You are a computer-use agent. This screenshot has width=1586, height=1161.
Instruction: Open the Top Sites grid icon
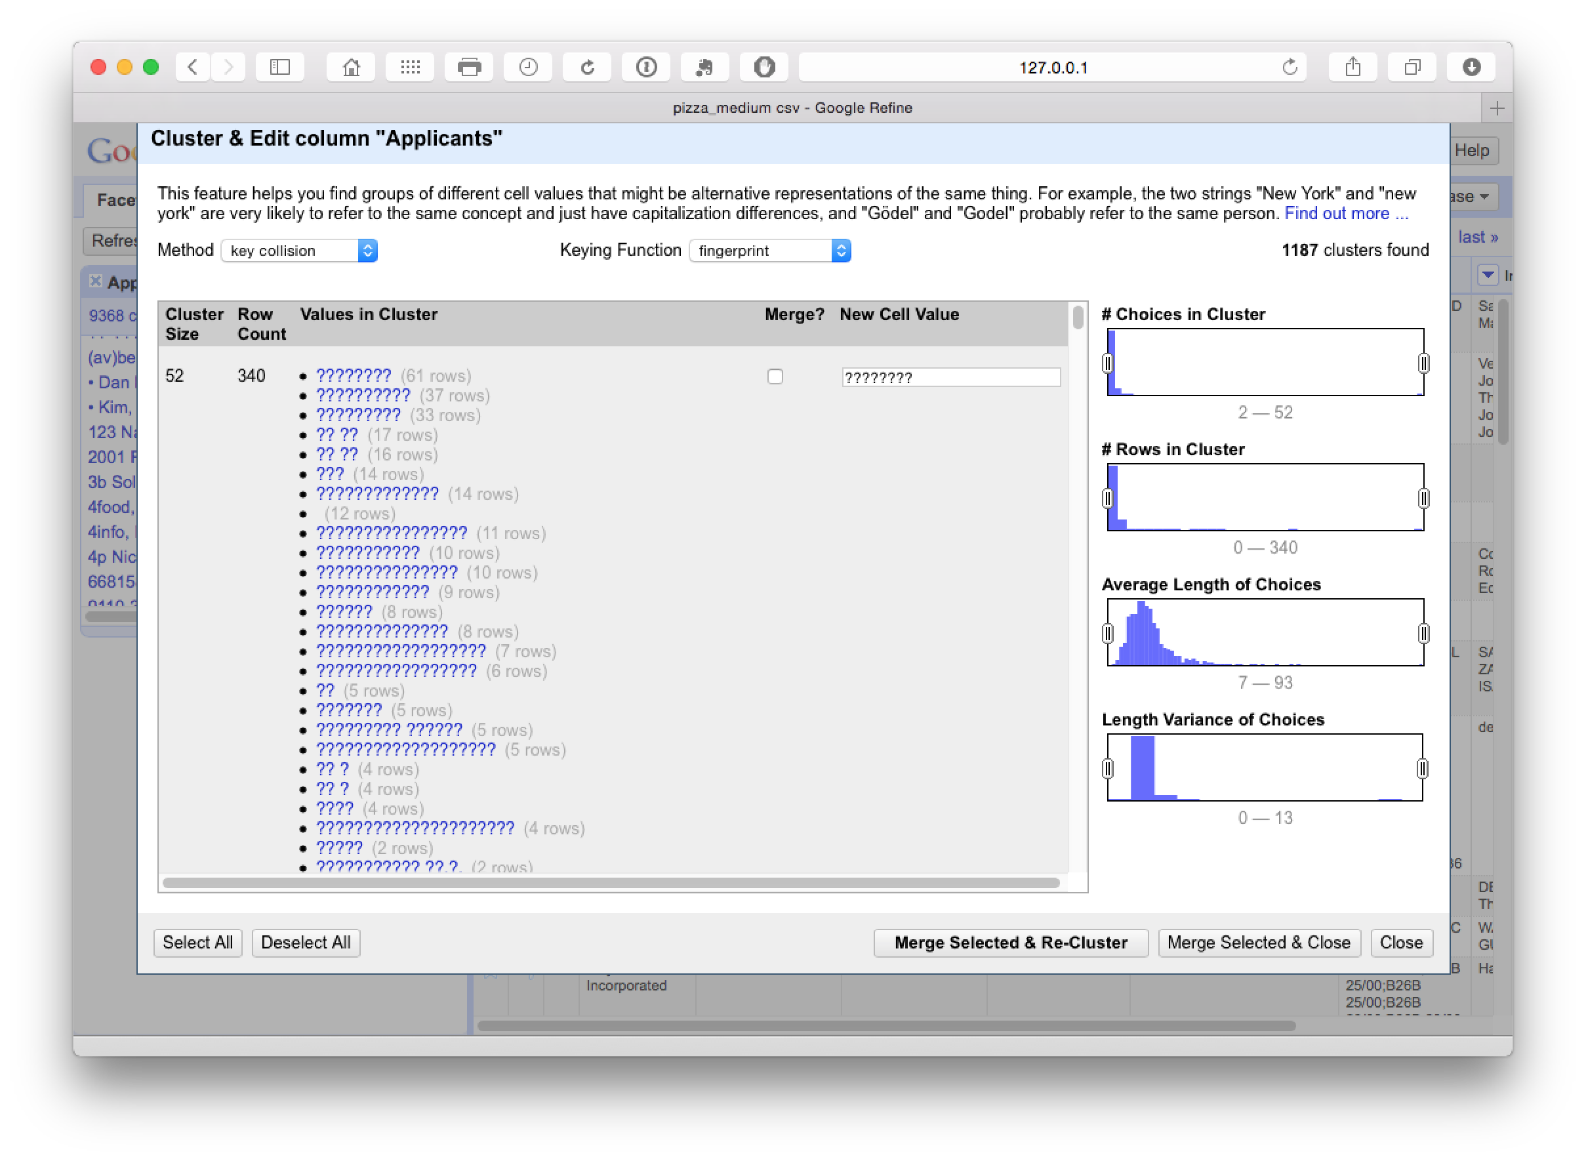click(410, 68)
